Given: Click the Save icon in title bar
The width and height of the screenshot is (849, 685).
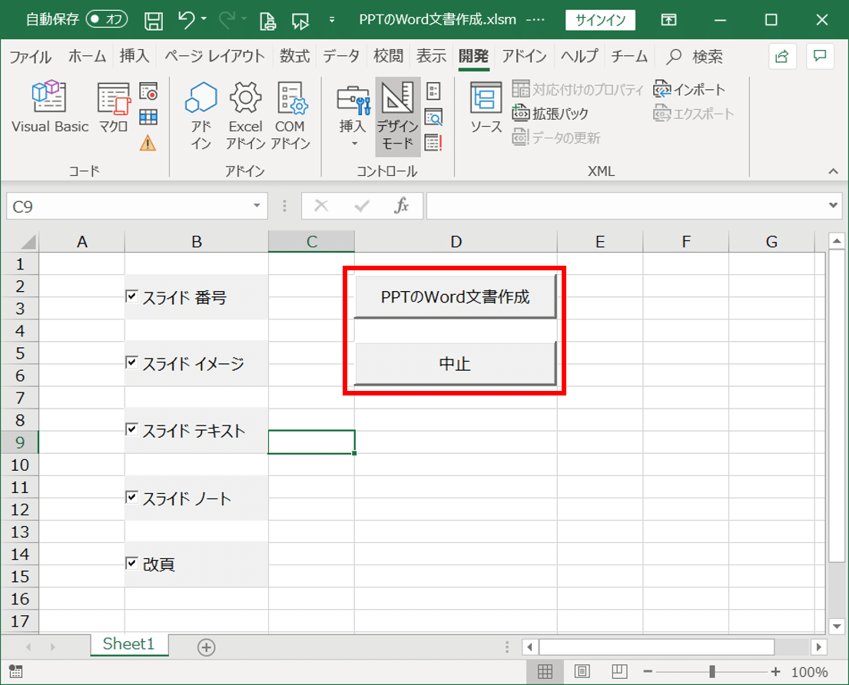Looking at the screenshot, I should click(154, 21).
